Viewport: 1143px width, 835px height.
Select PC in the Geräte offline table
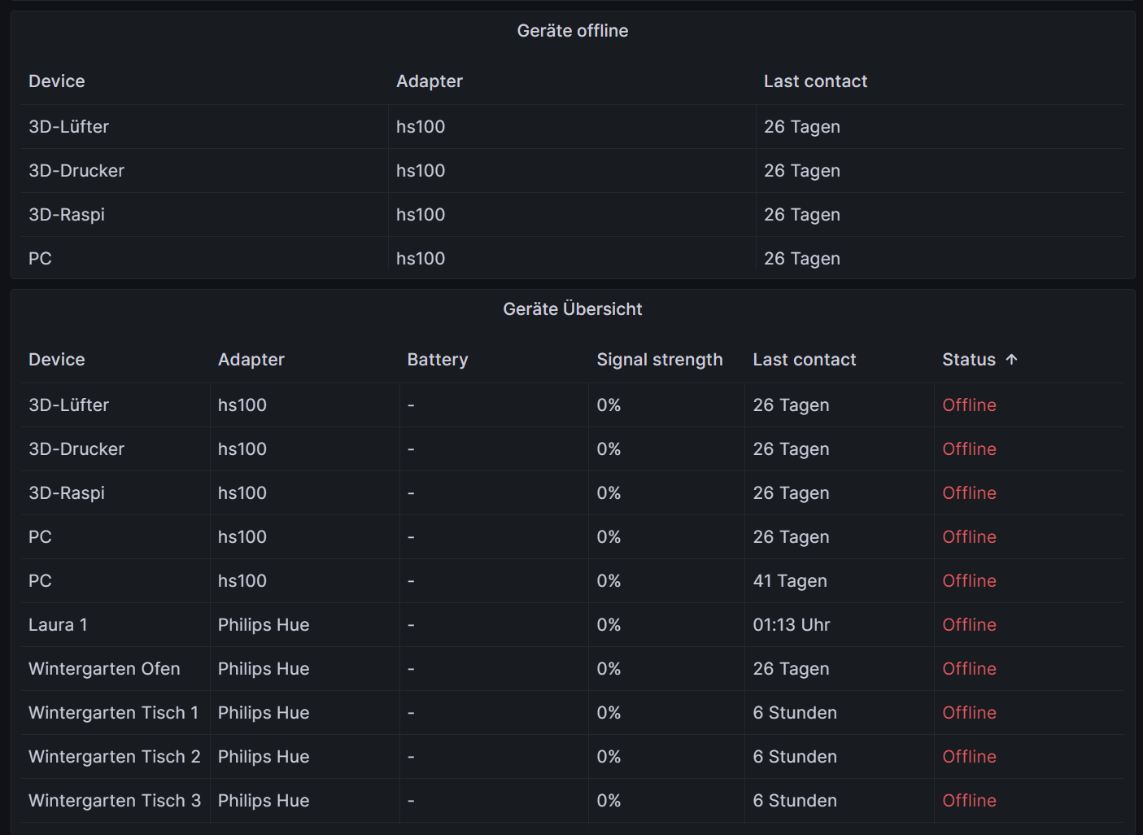40,259
